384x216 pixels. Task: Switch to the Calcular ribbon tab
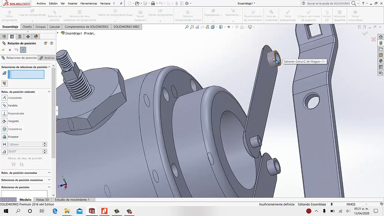click(x=55, y=27)
